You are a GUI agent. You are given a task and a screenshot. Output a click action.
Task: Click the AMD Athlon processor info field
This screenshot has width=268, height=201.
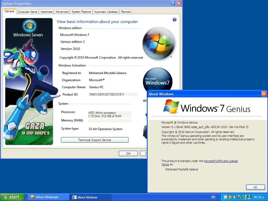110,114
